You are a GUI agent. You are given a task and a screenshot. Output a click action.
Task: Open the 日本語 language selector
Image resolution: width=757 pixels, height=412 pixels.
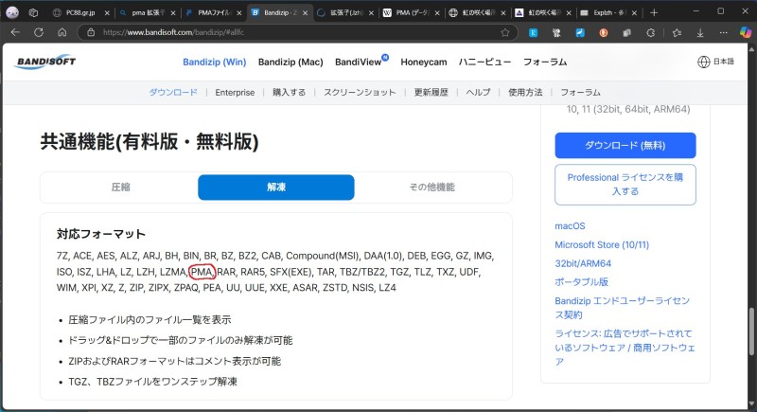[x=715, y=63]
